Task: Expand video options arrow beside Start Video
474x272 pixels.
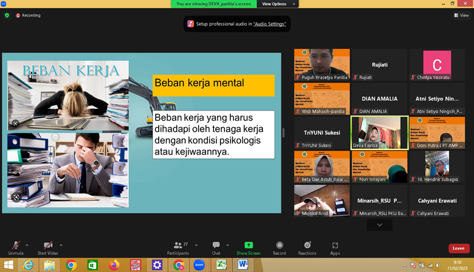Action: (61, 245)
